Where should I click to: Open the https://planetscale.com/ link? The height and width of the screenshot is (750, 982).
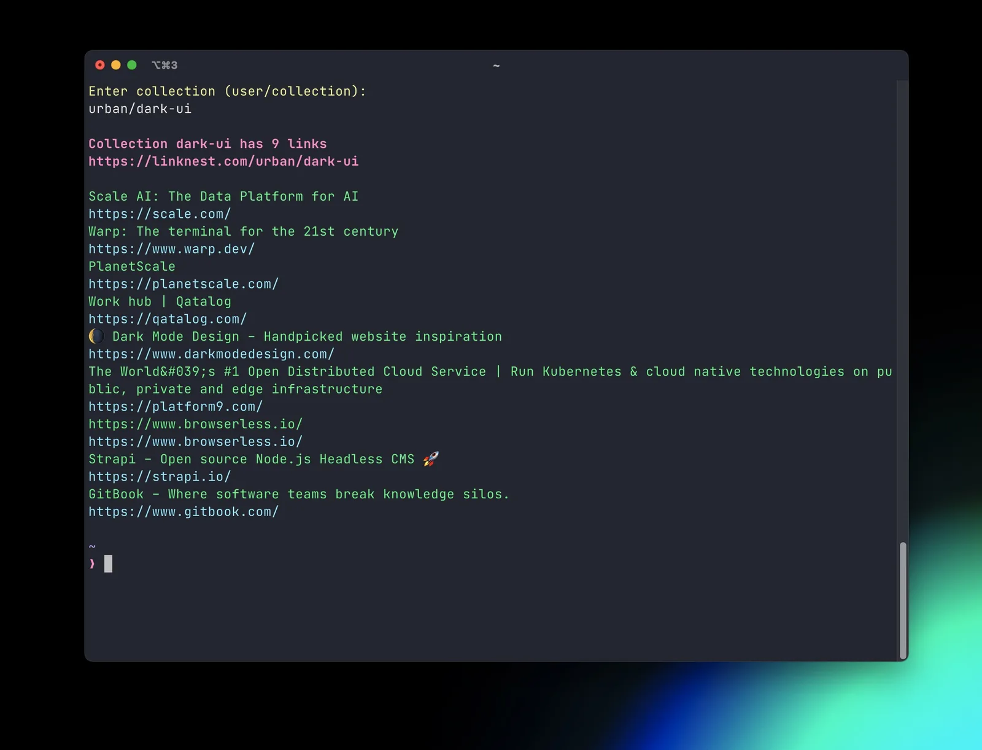(x=184, y=284)
